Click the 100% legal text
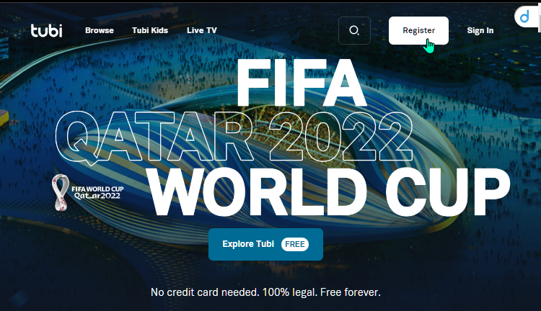 pyautogui.click(x=290, y=292)
